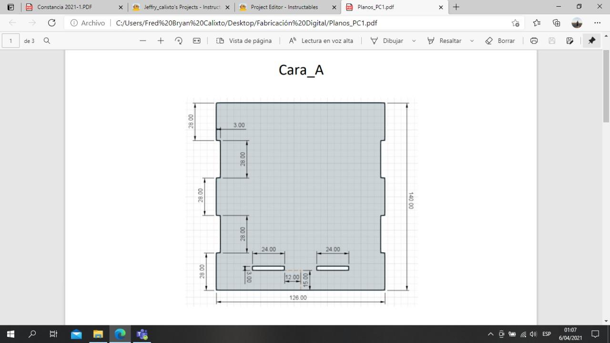
Task: Open the Windows notification center
Action: (x=595, y=334)
